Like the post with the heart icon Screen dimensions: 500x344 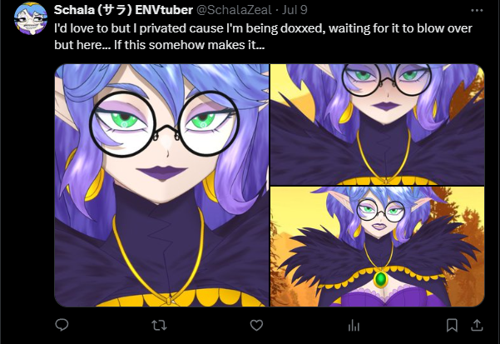pos(256,326)
